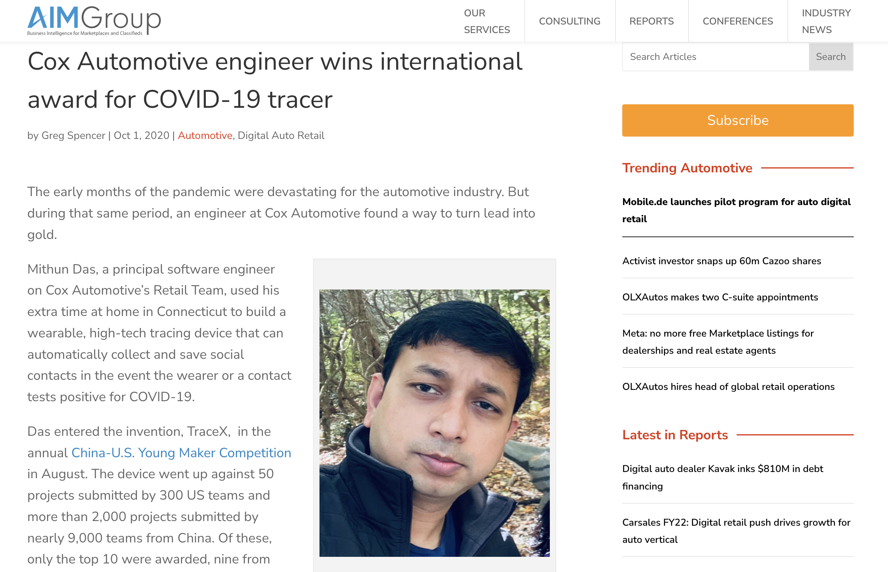
Task: Click the Trending Automotive section heading
Action: [x=687, y=168]
